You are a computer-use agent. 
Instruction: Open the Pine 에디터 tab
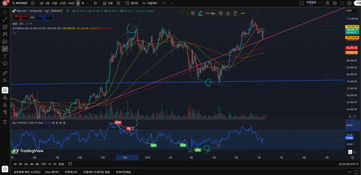click(52, 172)
